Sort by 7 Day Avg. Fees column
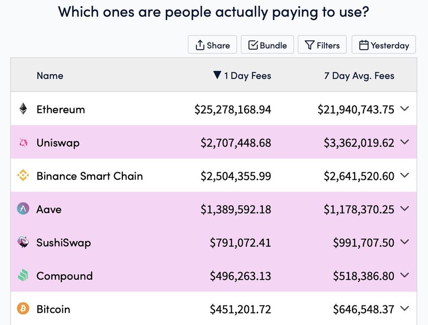The image size is (428, 325). (359, 76)
